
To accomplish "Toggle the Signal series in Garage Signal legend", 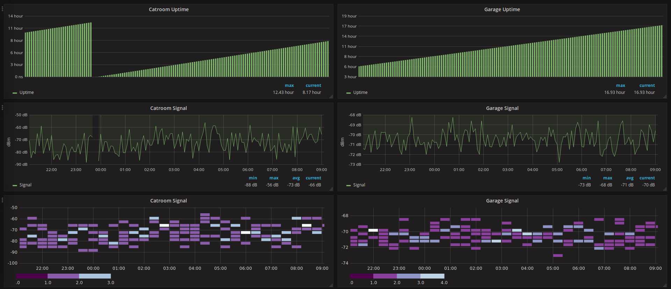I will pos(359,185).
